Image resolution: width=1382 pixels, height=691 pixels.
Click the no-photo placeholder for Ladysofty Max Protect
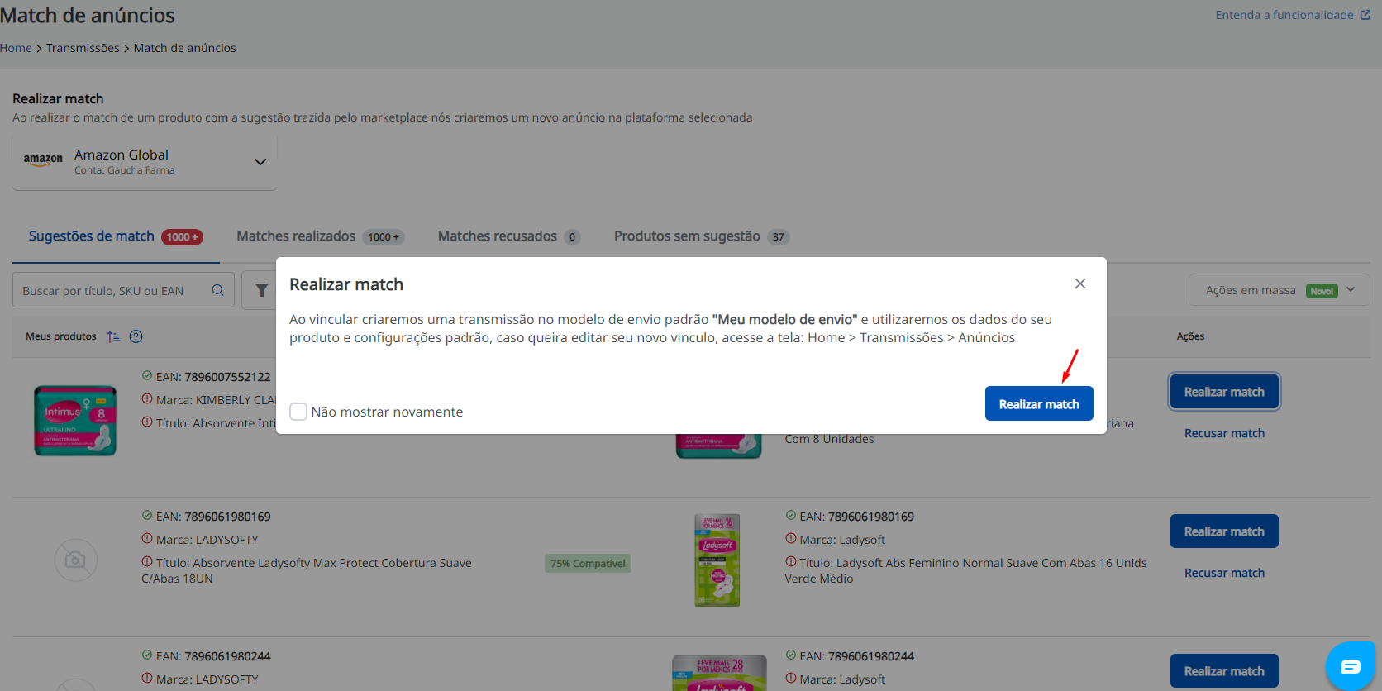(76, 560)
